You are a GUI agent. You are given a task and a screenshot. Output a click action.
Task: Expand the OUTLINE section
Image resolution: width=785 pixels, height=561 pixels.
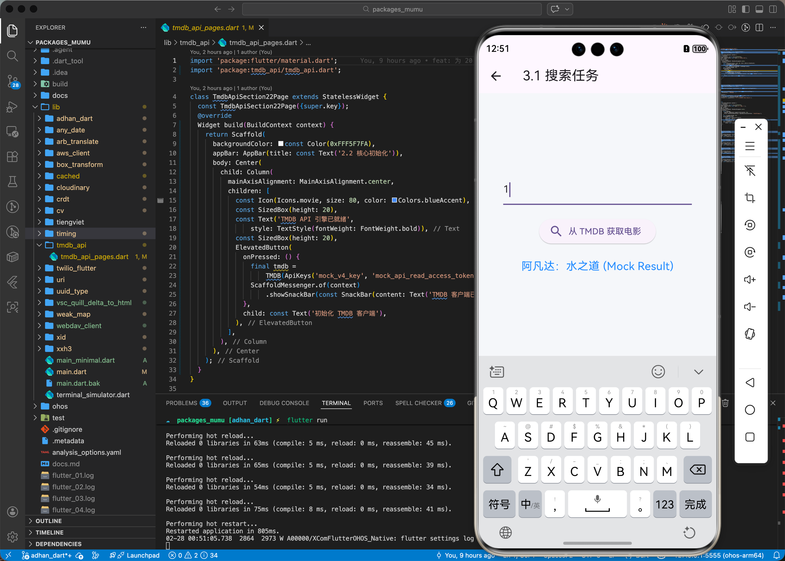[48, 521]
